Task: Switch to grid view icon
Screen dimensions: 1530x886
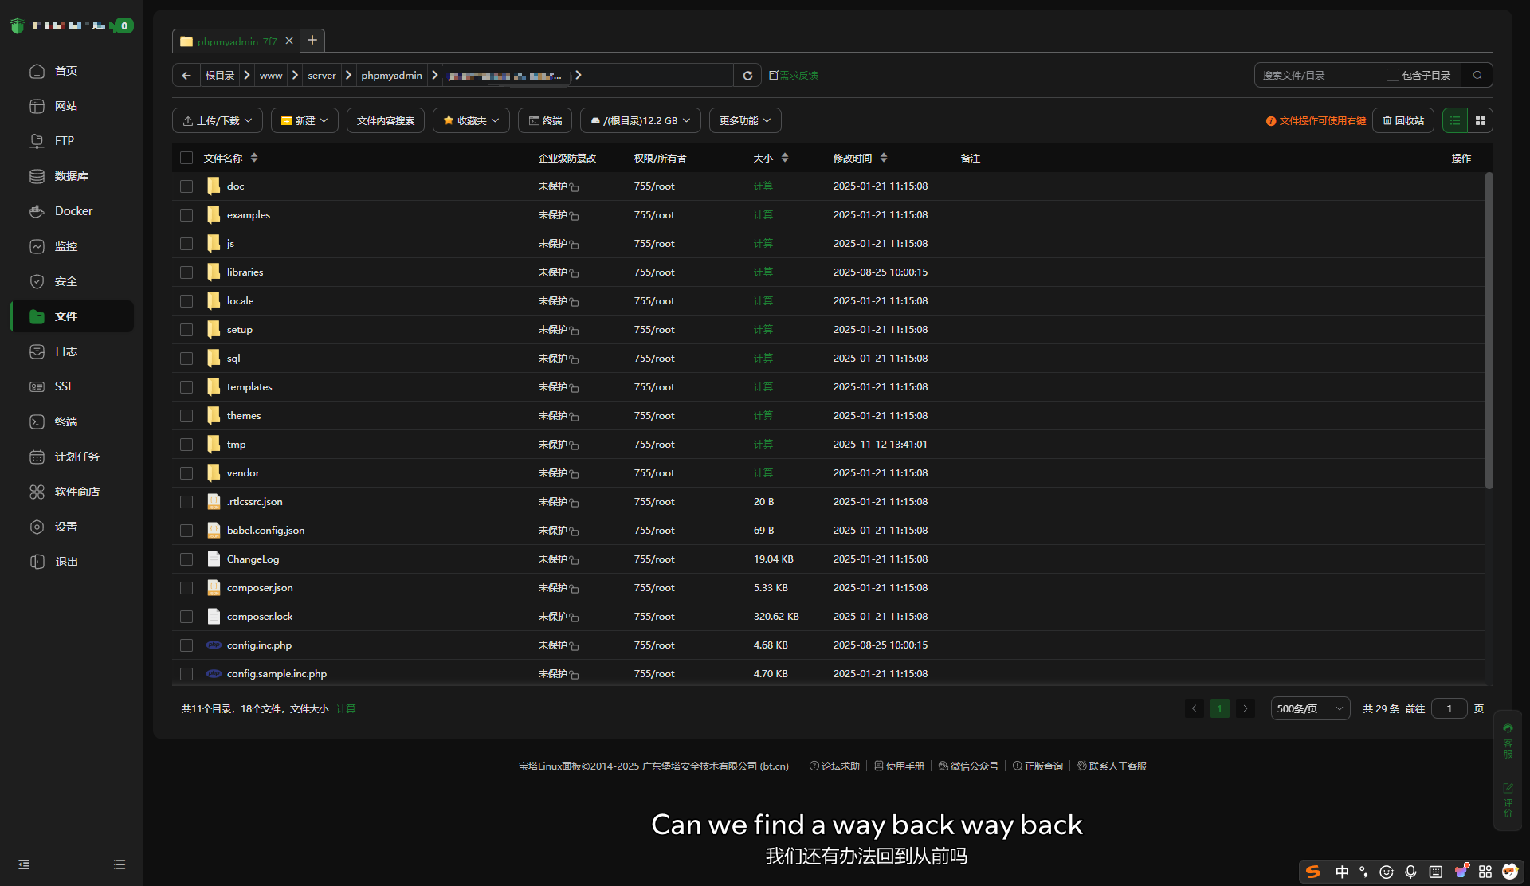Action: 1481,120
